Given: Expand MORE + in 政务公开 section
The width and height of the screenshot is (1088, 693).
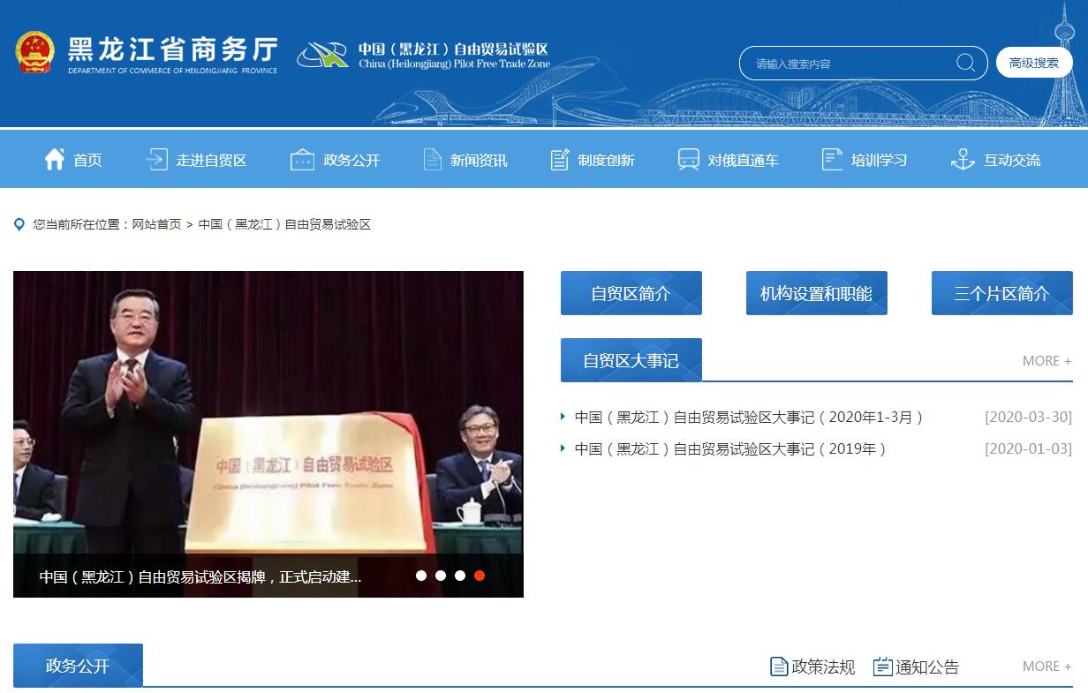Looking at the screenshot, I should point(1046,667).
